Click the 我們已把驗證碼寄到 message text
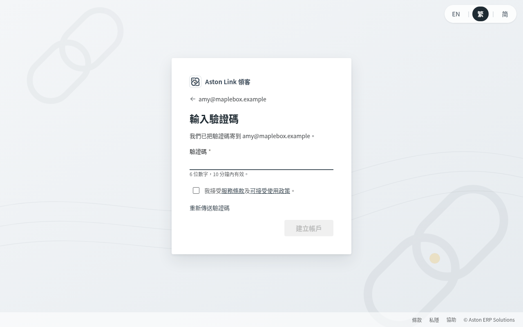This screenshot has width=523, height=327. 252,136
